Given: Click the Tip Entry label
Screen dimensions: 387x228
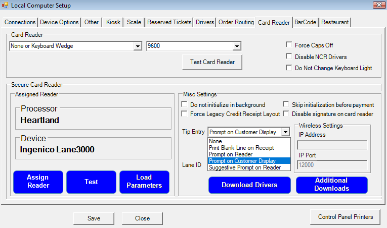Looking at the screenshot, I should [193, 132].
